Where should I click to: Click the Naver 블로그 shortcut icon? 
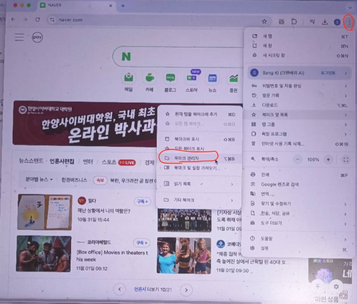[170, 78]
